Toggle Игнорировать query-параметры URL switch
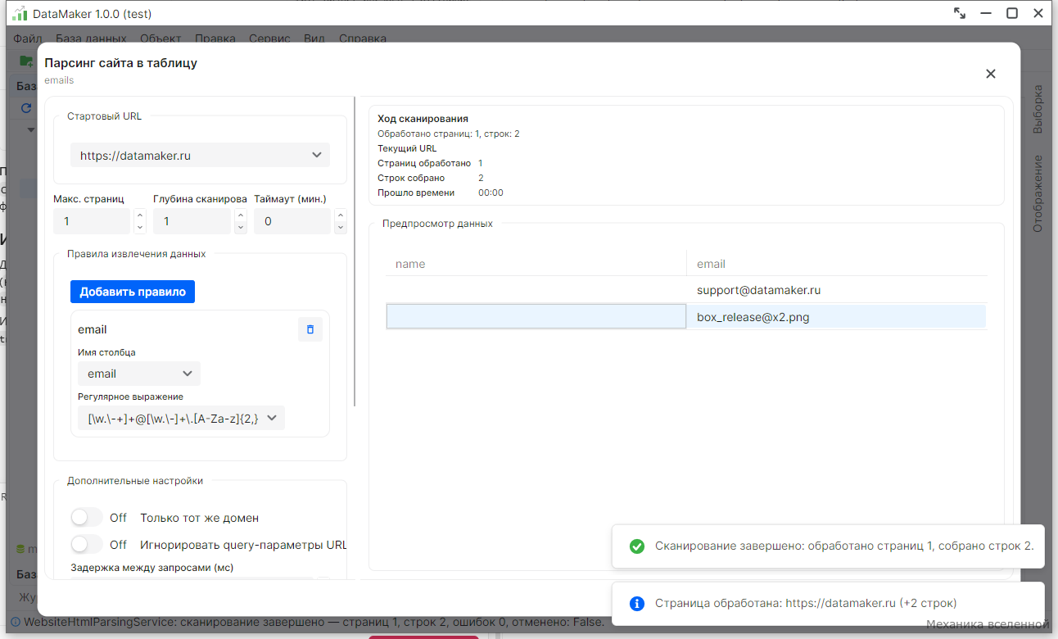This screenshot has height=639, width=1058. 86,545
